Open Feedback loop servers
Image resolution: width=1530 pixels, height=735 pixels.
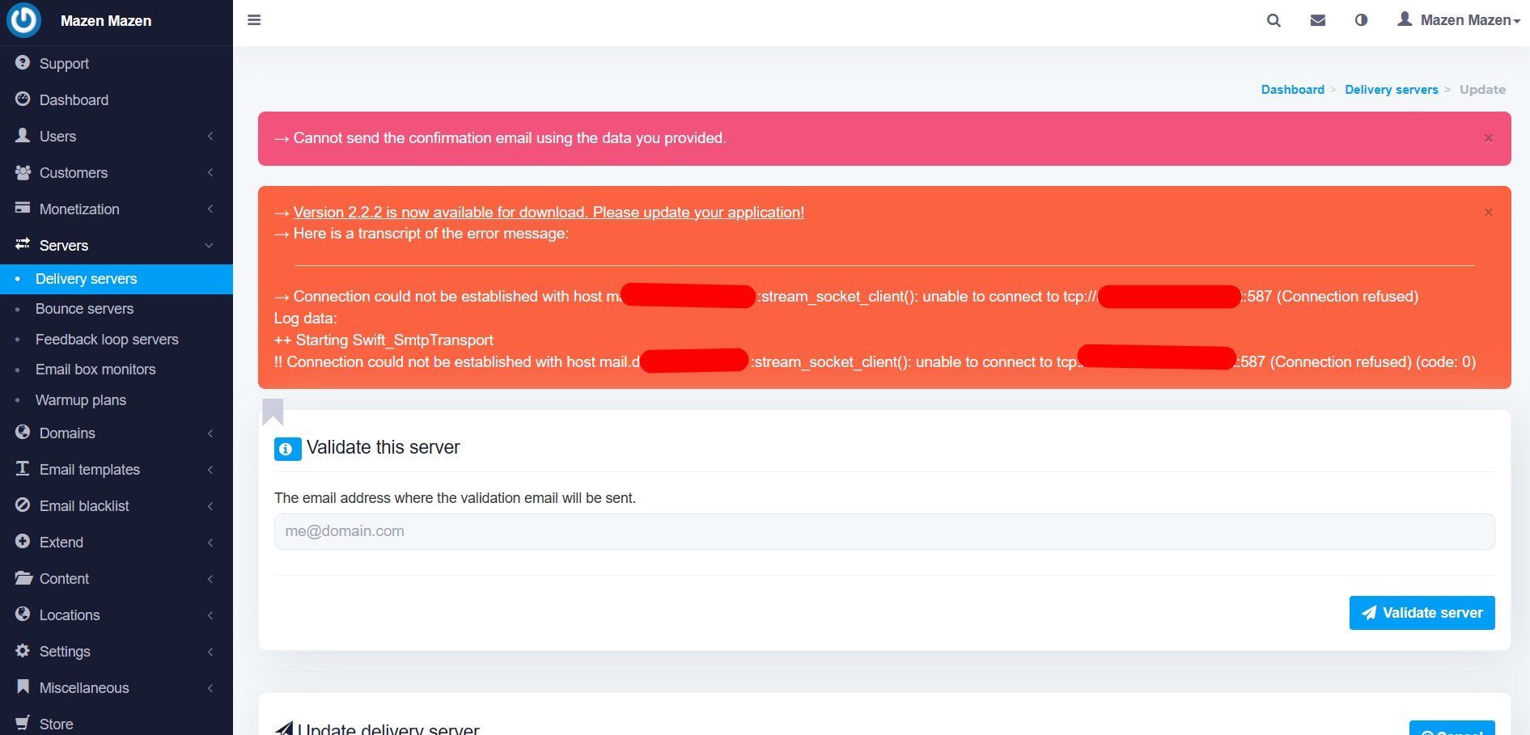117,340
